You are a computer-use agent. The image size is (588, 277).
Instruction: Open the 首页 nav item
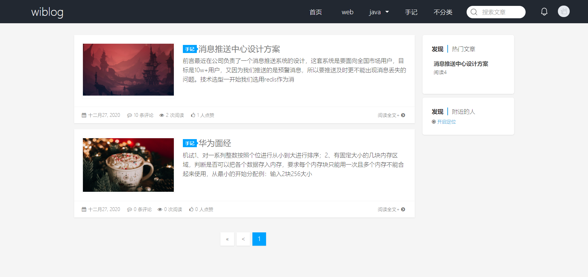tap(315, 12)
